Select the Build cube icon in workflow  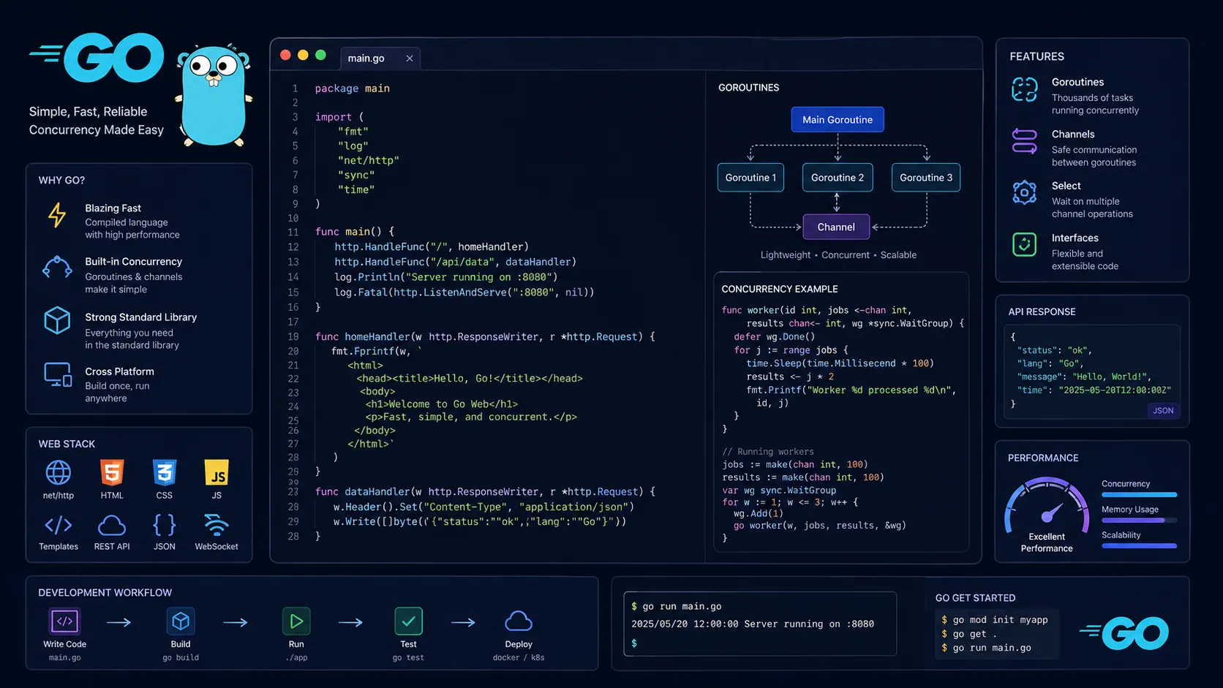pyautogui.click(x=180, y=621)
